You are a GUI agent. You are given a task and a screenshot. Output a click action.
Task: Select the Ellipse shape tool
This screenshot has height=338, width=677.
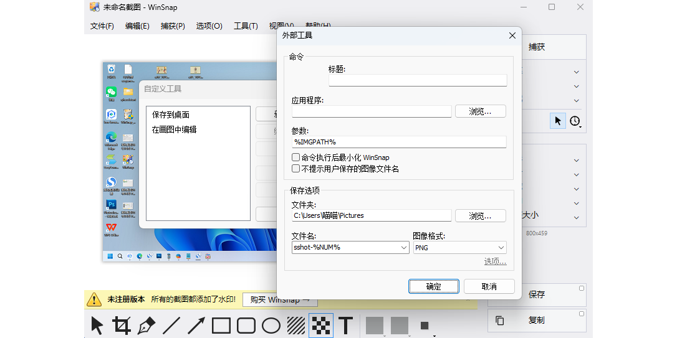pos(271,326)
